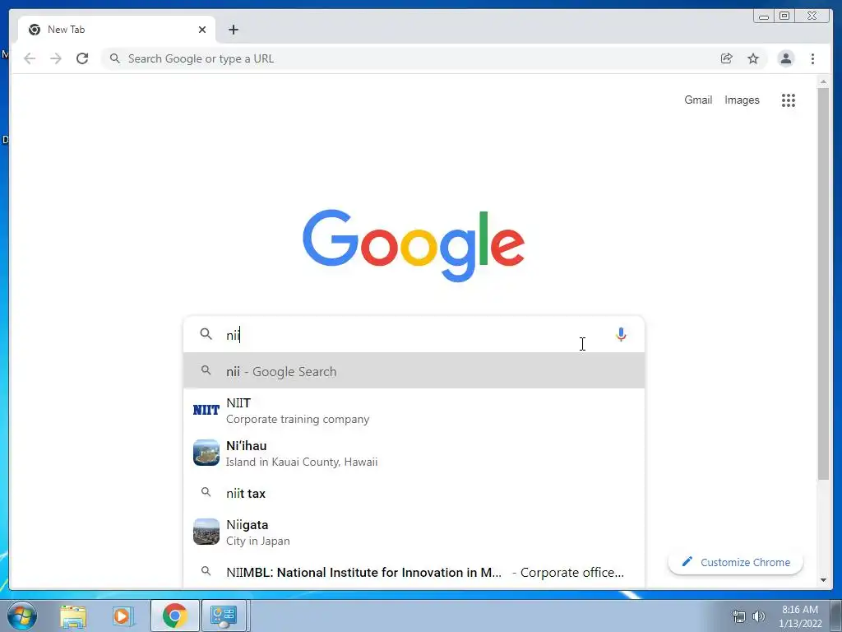Go back using the browser back arrow
The height and width of the screenshot is (632, 842).
coord(30,58)
